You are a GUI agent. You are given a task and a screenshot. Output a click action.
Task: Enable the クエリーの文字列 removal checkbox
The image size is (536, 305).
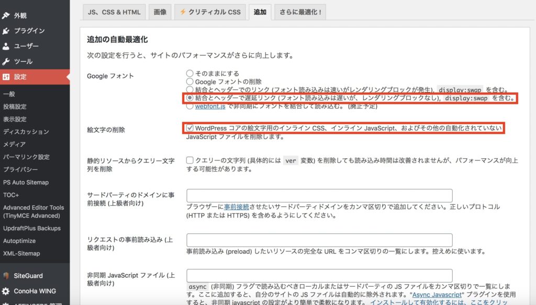click(x=189, y=160)
